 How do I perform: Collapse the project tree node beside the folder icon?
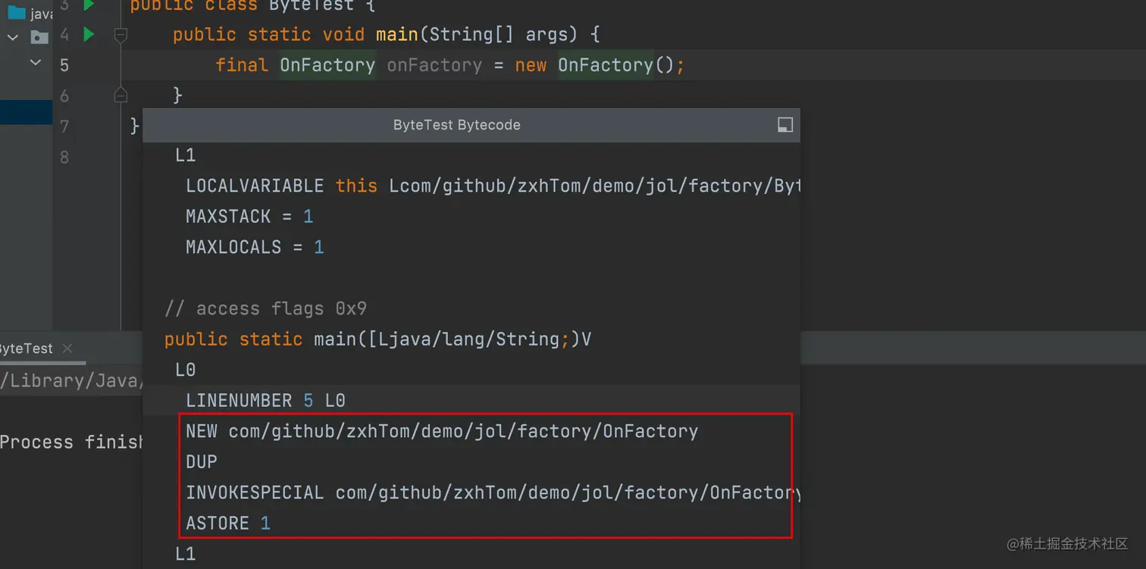pyautogui.click(x=13, y=36)
